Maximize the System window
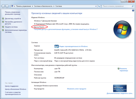 point(126,1)
